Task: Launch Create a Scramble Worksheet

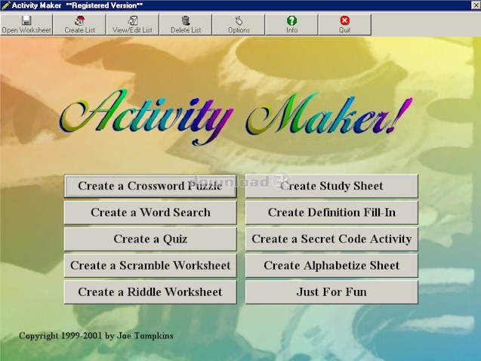Action: click(150, 266)
